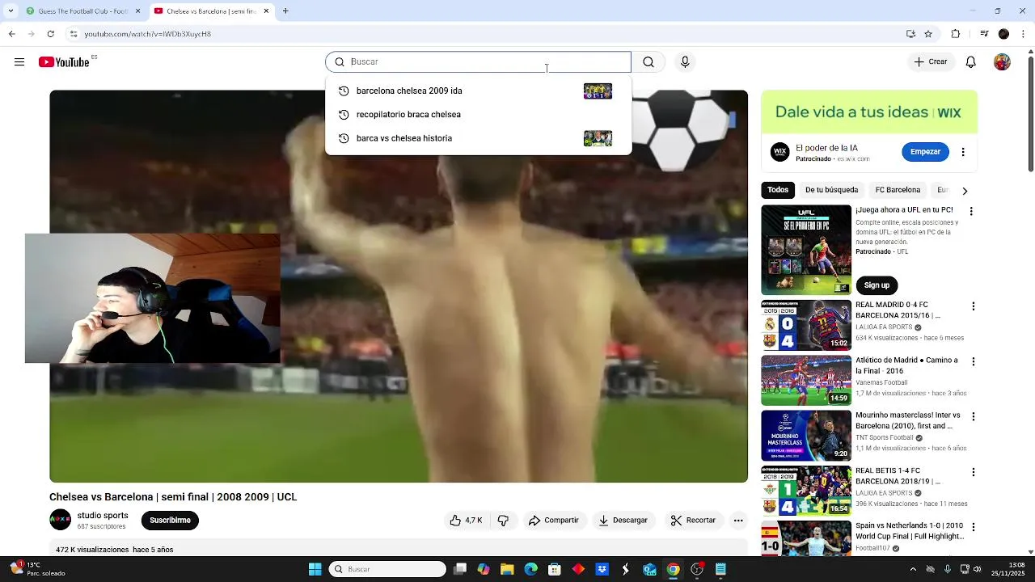
Task: Open the Mourinho masterclass thumbnail
Action: pyautogui.click(x=806, y=436)
